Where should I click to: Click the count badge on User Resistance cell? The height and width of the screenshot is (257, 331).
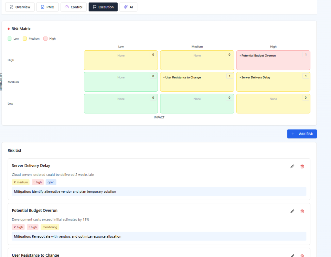(x=230, y=76)
